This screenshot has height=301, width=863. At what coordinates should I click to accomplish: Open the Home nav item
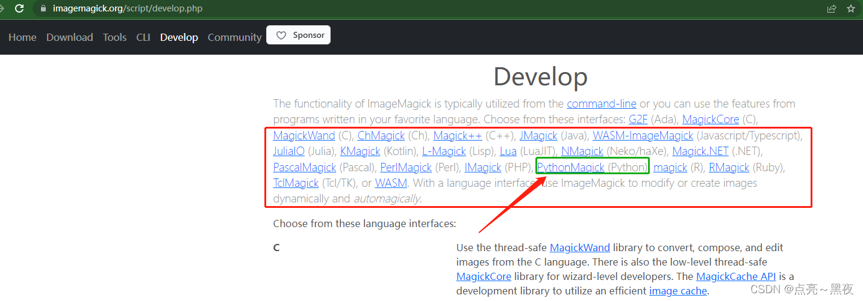coord(22,37)
